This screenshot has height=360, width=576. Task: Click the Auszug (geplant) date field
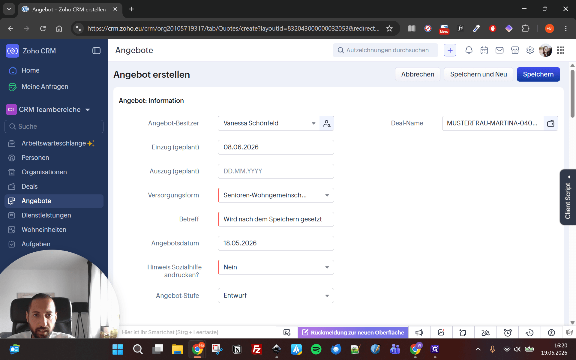coord(276,171)
